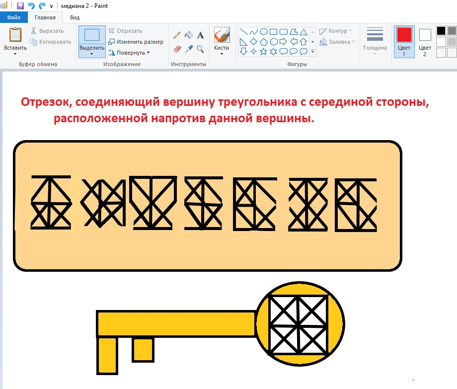Click the Save icon in title bar

click(20, 6)
